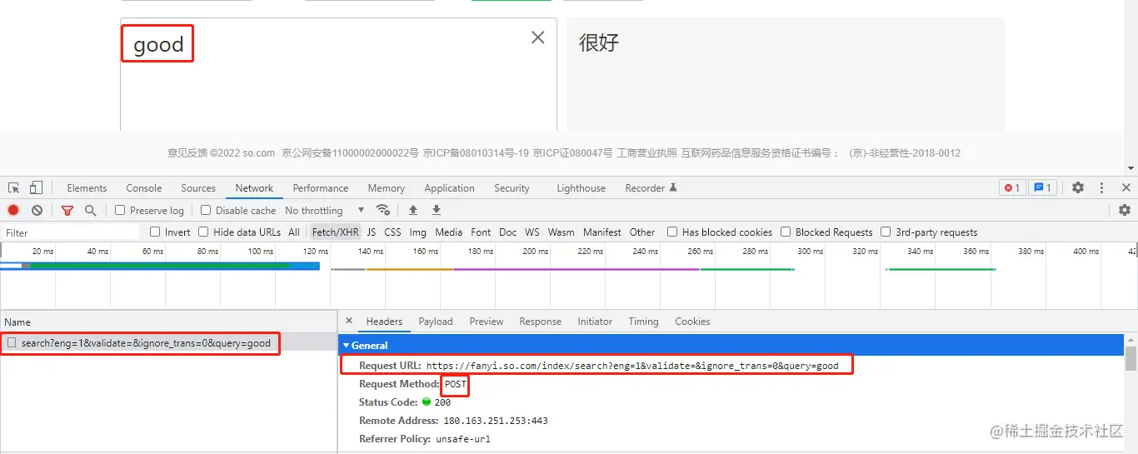Click the translation input box containing good
The image size is (1138, 454).
(x=338, y=75)
